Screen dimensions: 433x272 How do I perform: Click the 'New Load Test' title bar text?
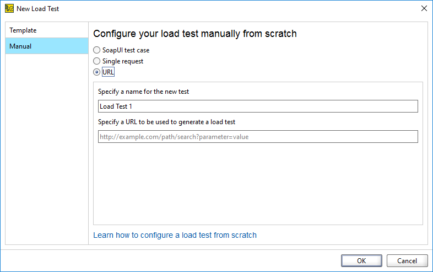(38, 9)
